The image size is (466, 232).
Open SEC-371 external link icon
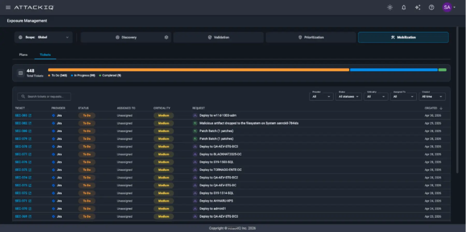[30, 201]
